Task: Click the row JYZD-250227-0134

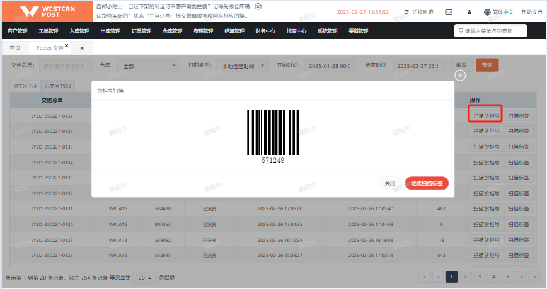Action: pos(52,162)
